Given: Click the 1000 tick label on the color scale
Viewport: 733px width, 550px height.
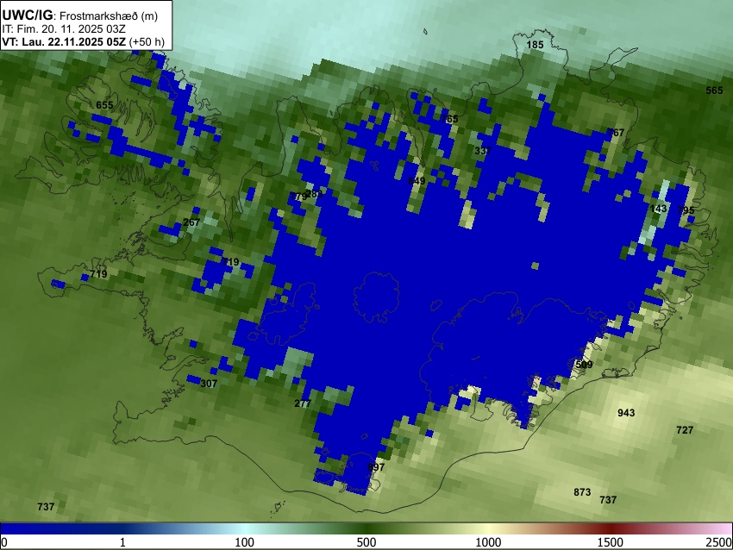Looking at the screenshot, I should tap(488, 542).
